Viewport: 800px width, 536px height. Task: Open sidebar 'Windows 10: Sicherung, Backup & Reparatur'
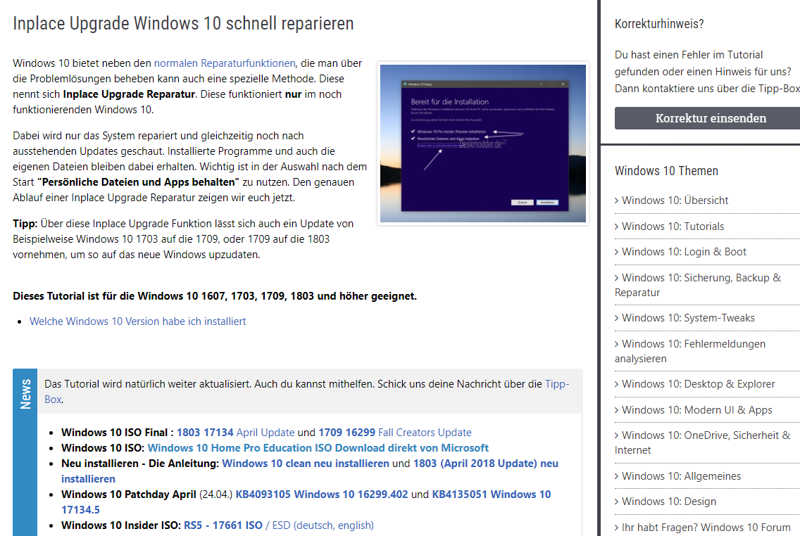(x=698, y=285)
